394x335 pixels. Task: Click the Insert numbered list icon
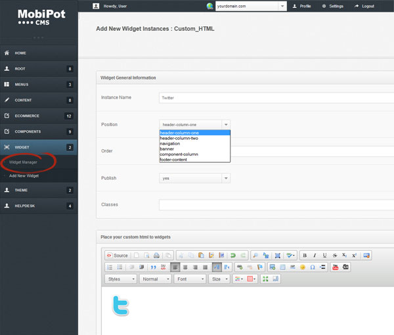point(110,267)
